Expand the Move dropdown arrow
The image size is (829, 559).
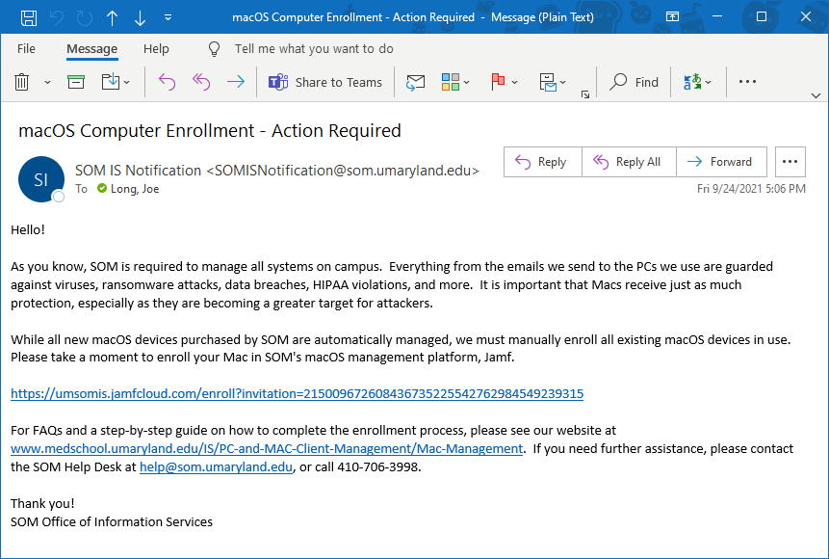click(x=127, y=83)
